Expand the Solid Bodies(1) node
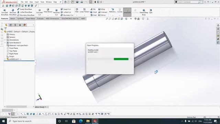The width and height of the screenshot is (220, 124). coord(5,43)
